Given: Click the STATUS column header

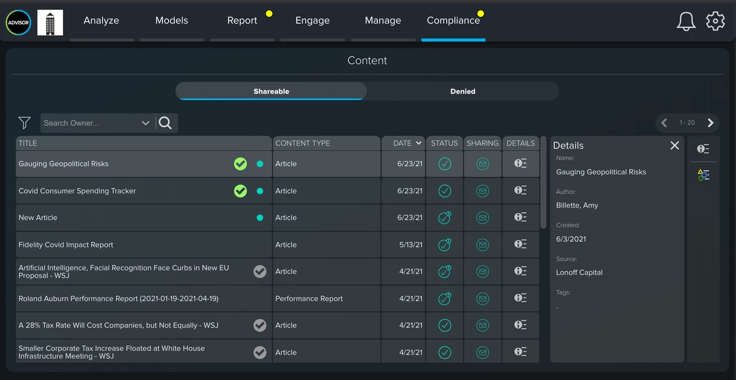Looking at the screenshot, I should (x=444, y=143).
